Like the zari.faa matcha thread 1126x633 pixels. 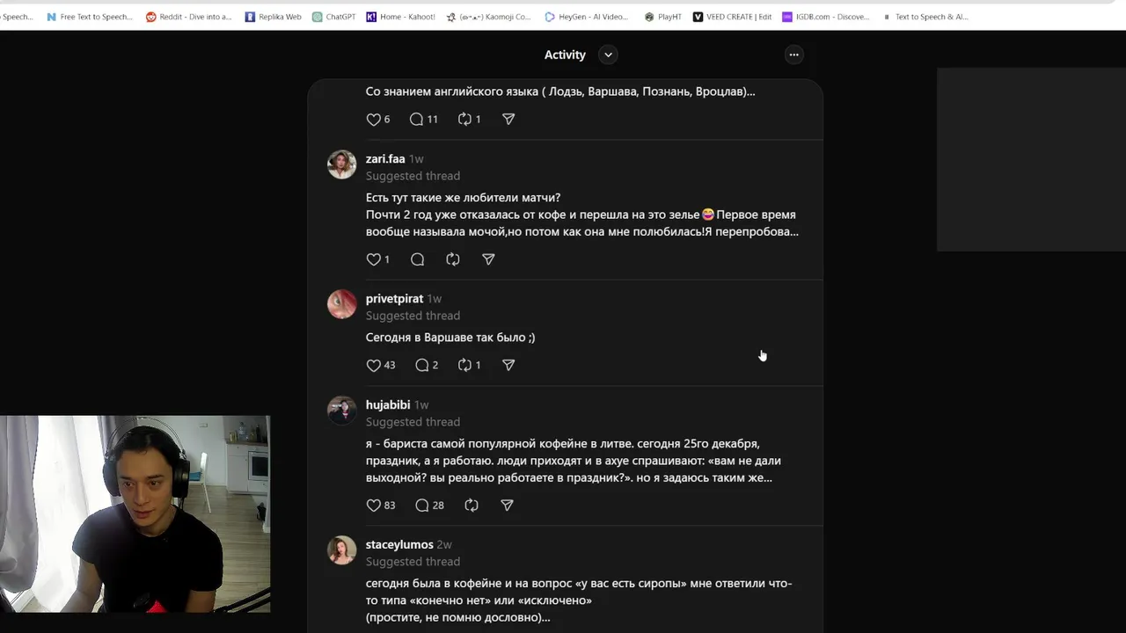374,259
